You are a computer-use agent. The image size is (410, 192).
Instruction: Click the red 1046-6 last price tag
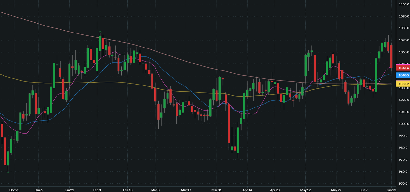tap(403, 68)
